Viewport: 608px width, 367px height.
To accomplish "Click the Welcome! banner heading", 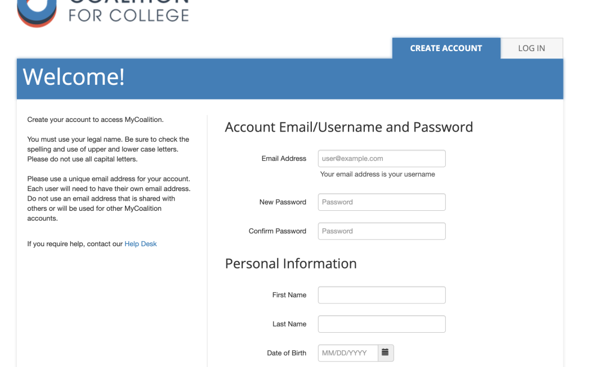I will (x=74, y=76).
